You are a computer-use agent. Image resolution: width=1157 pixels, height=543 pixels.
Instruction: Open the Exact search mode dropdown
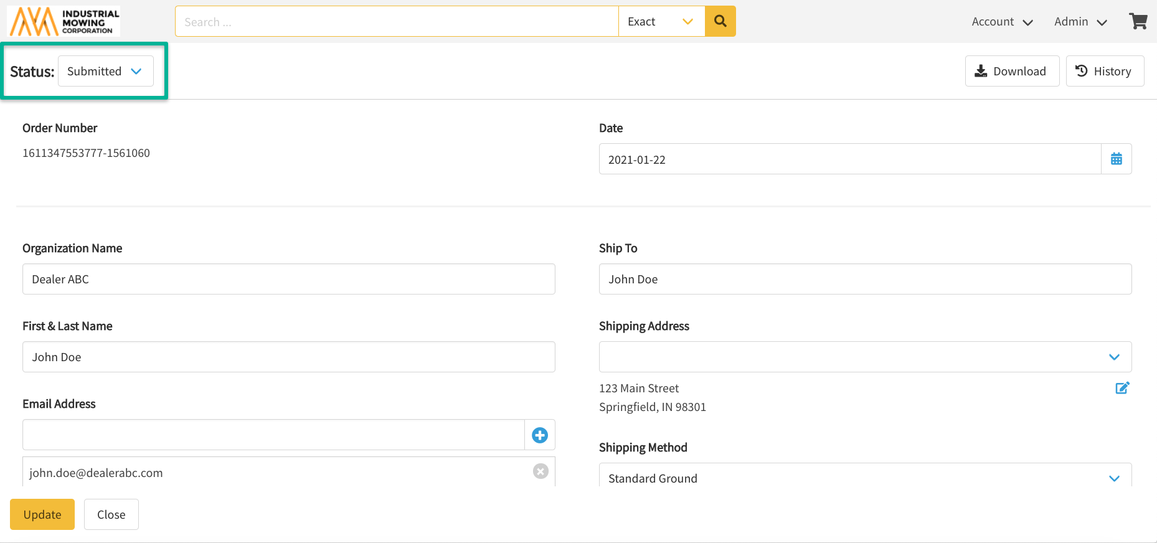pos(661,21)
